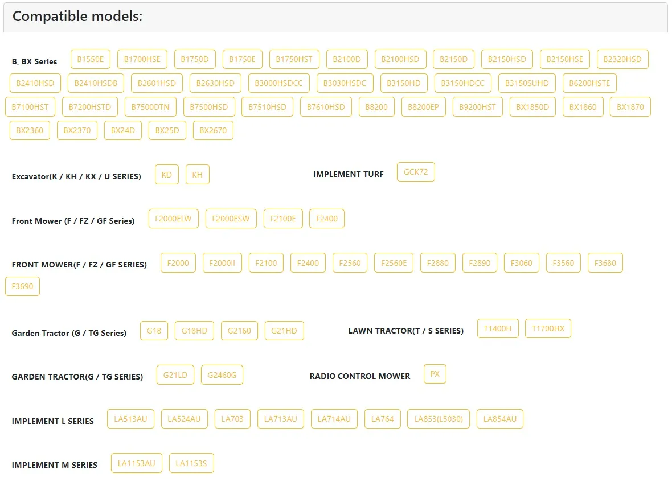
Task: Select the B2410HSD tag
Action: coord(35,83)
